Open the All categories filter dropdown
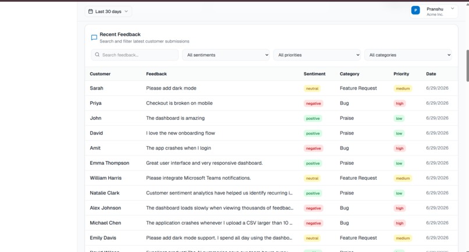Viewport: 469px width, 252px height. [x=408, y=55]
